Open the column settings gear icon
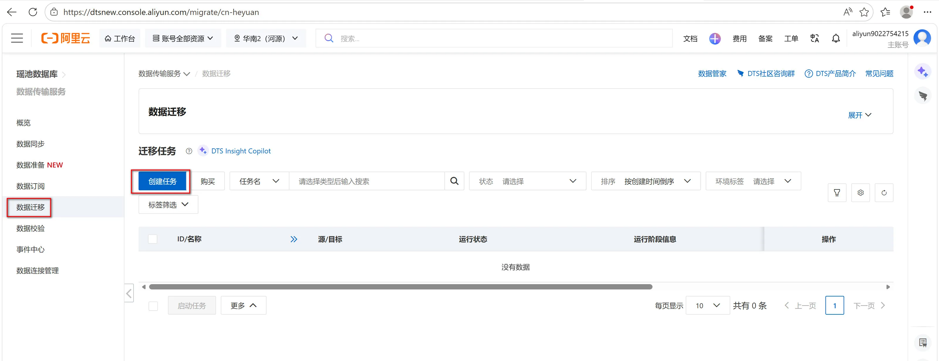The width and height of the screenshot is (939, 361). tap(860, 193)
